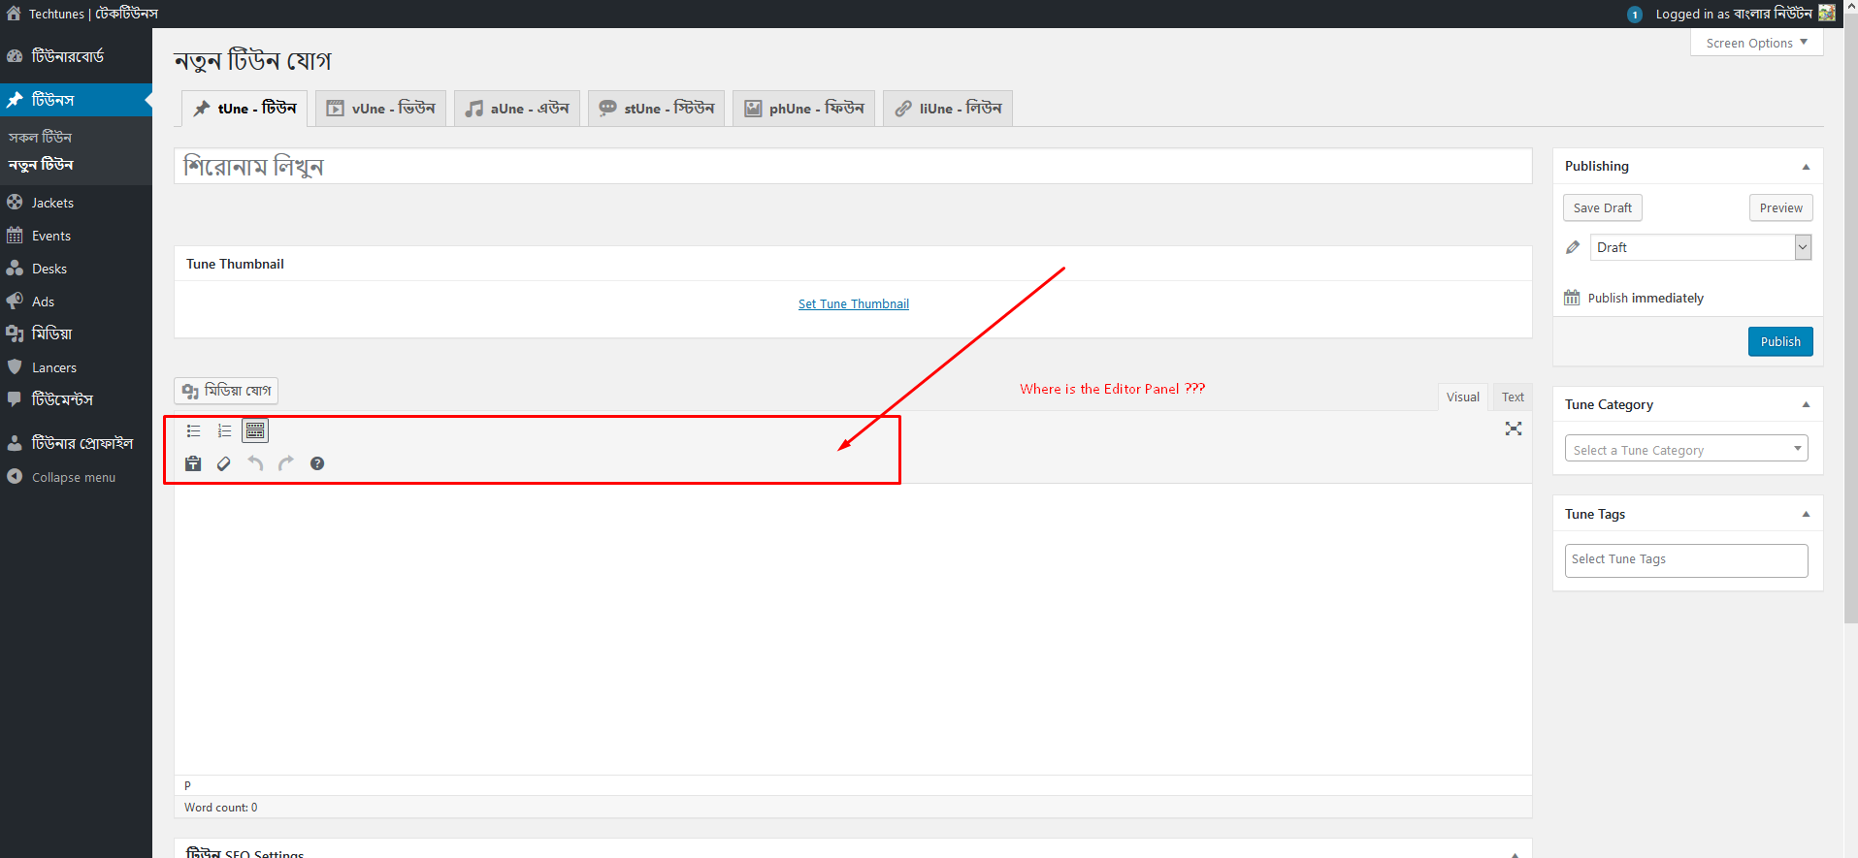Open the notification badge showing 1
1858x858 pixels.
[1635, 15]
